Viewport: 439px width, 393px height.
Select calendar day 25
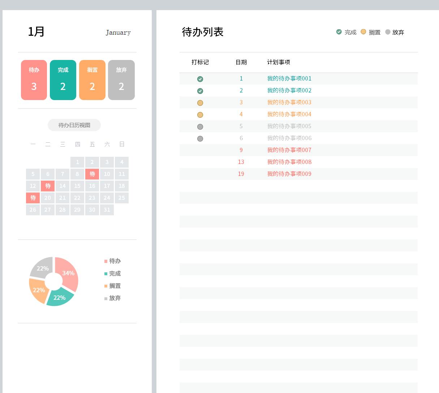pyautogui.click(x=122, y=198)
